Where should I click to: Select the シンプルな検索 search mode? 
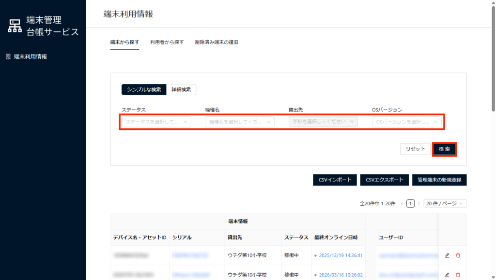pyautogui.click(x=144, y=89)
